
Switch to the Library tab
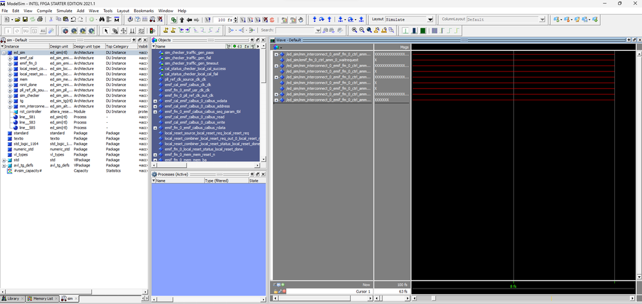click(x=15, y=299)
